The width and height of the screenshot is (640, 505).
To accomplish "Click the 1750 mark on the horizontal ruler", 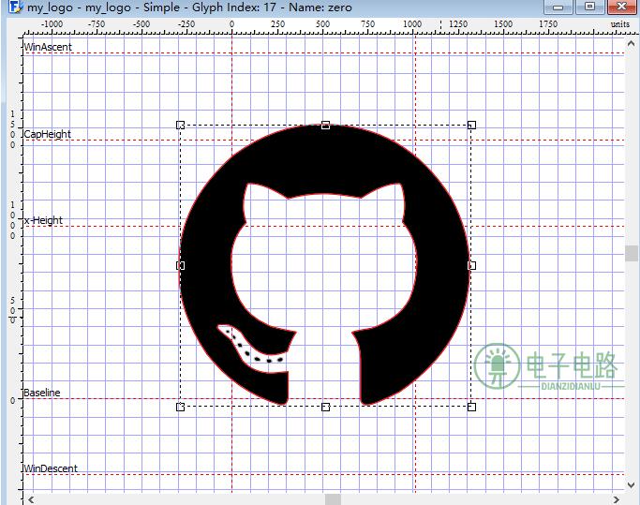I will point(548,24).
